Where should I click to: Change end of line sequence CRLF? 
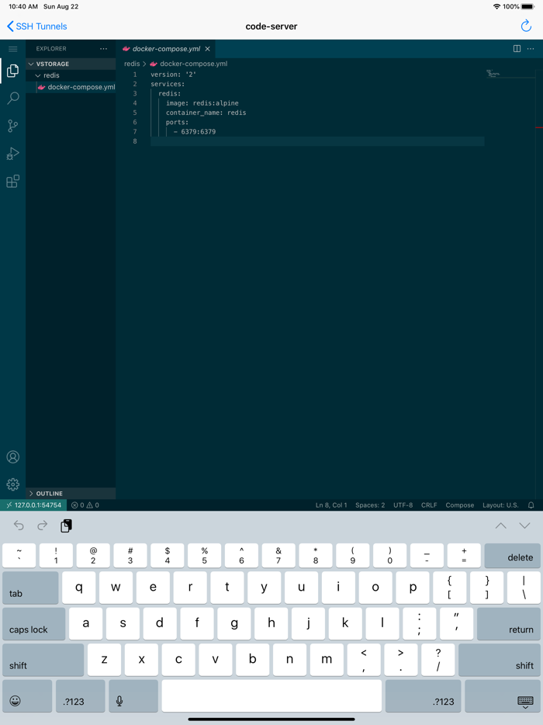[x=429, y=505]
